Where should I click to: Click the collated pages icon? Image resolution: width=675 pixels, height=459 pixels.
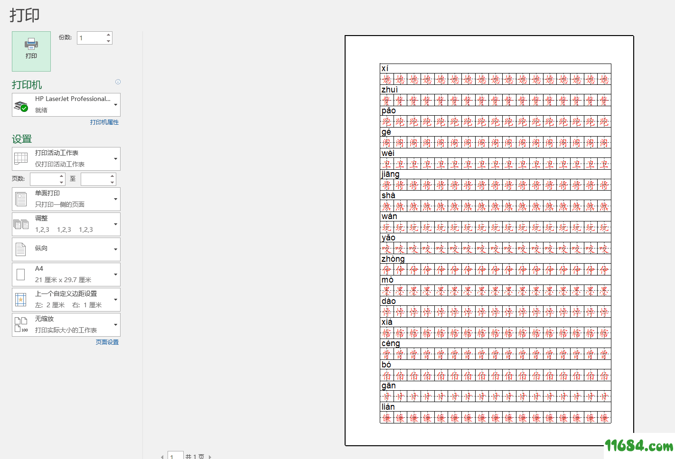[x=21, y=224]
